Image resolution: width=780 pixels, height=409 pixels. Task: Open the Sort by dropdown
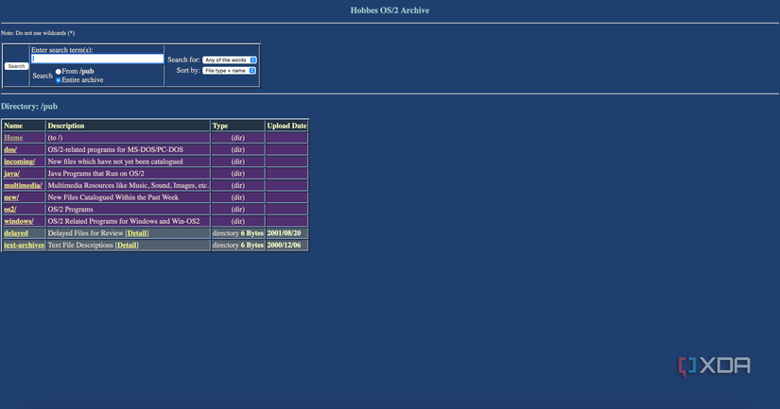pos(229,71)
